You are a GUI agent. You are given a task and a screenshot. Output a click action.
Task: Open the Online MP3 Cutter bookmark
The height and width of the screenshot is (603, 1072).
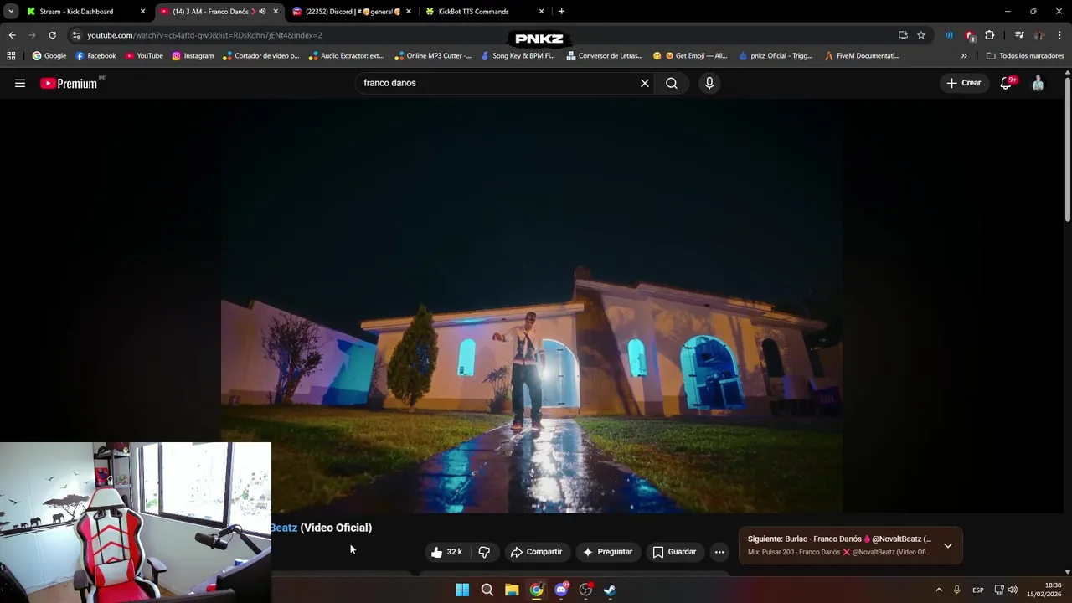pos(433,56)
